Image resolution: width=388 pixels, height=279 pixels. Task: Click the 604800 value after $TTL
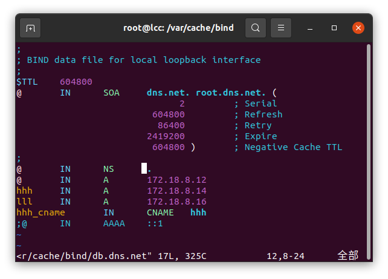pos(76,82)
